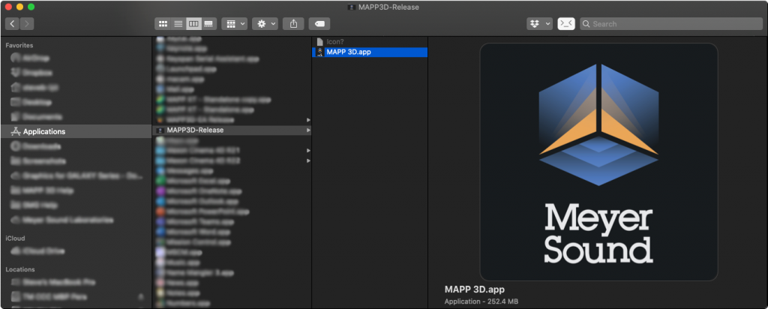
Task: Click the Share toolbar button
Action: coord(293,23)
